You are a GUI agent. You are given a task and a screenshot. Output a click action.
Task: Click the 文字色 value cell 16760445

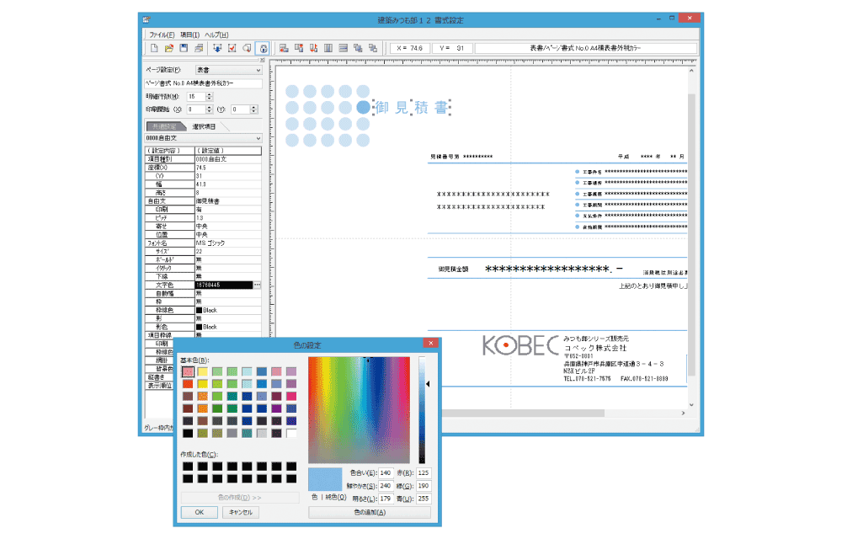click(x=224, y=285)
